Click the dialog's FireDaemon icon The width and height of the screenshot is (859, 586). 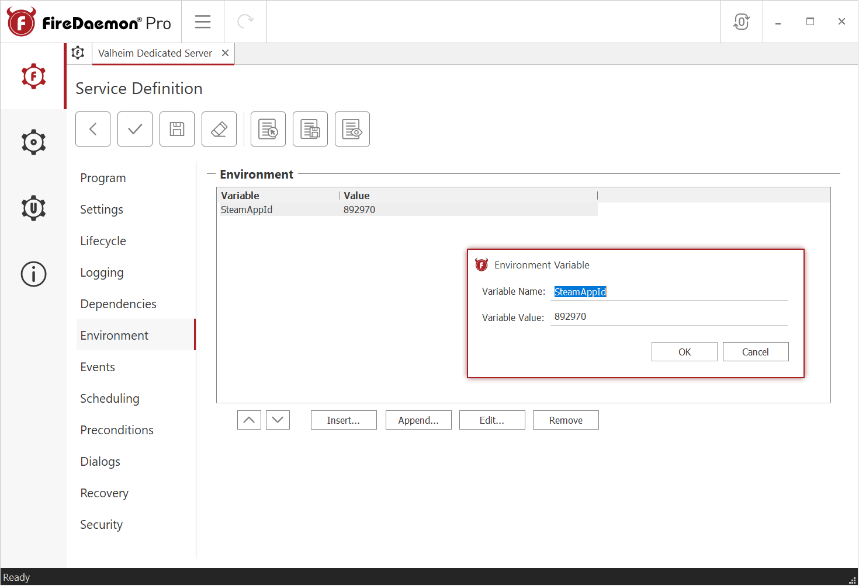click(482, 265)
